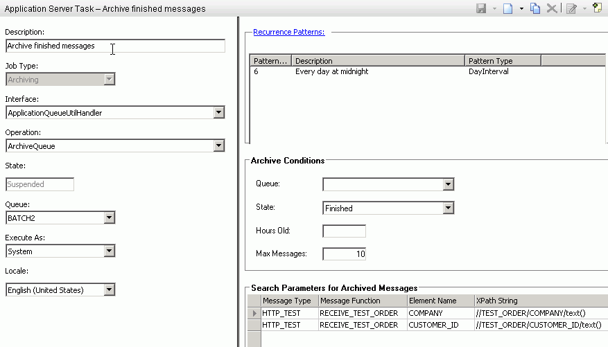Expand the Operation dropdown ArchiveQueue
608x347 pixels.
[218, 146]
